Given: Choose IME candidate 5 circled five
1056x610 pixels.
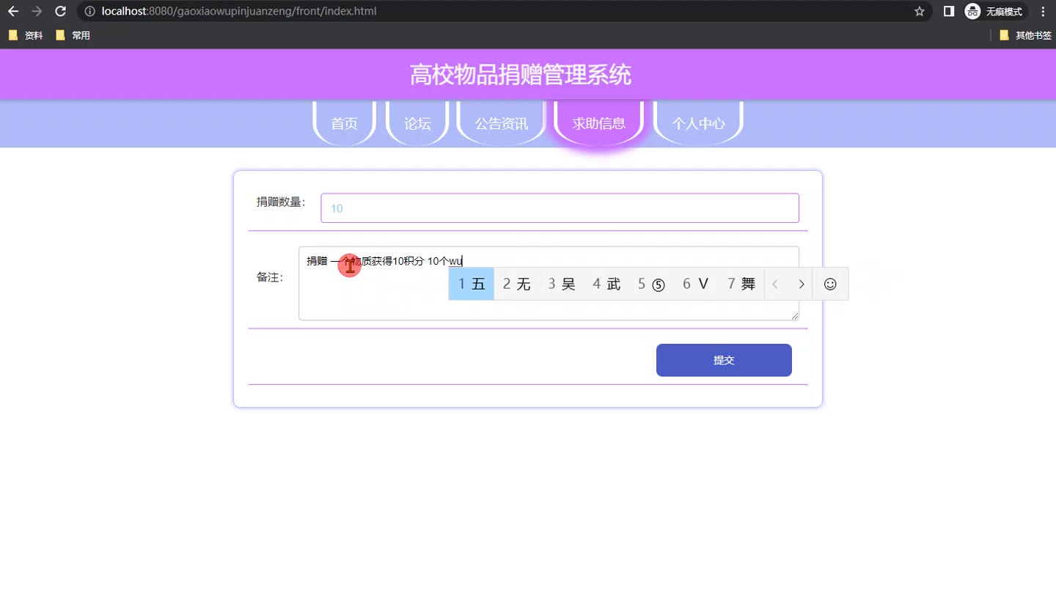Looking at the screenshot, I should (651, 284).
